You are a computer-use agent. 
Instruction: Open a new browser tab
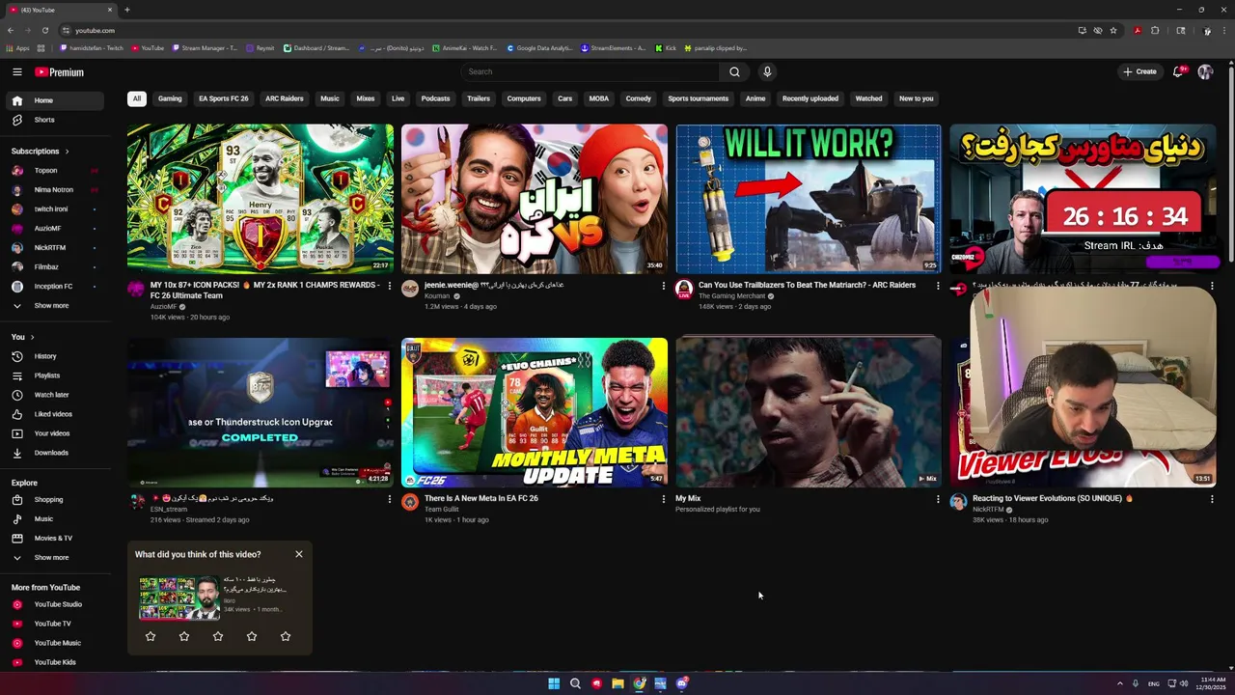(126, 10)
